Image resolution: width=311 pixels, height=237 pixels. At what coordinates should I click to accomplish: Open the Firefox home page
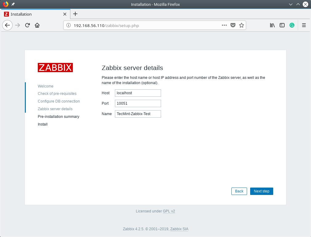pos(37,25)
